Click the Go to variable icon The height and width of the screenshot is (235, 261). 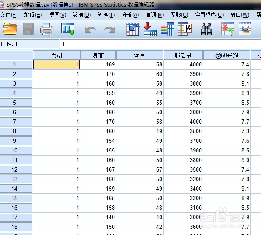pyautogui.click(x=150, y=29)
